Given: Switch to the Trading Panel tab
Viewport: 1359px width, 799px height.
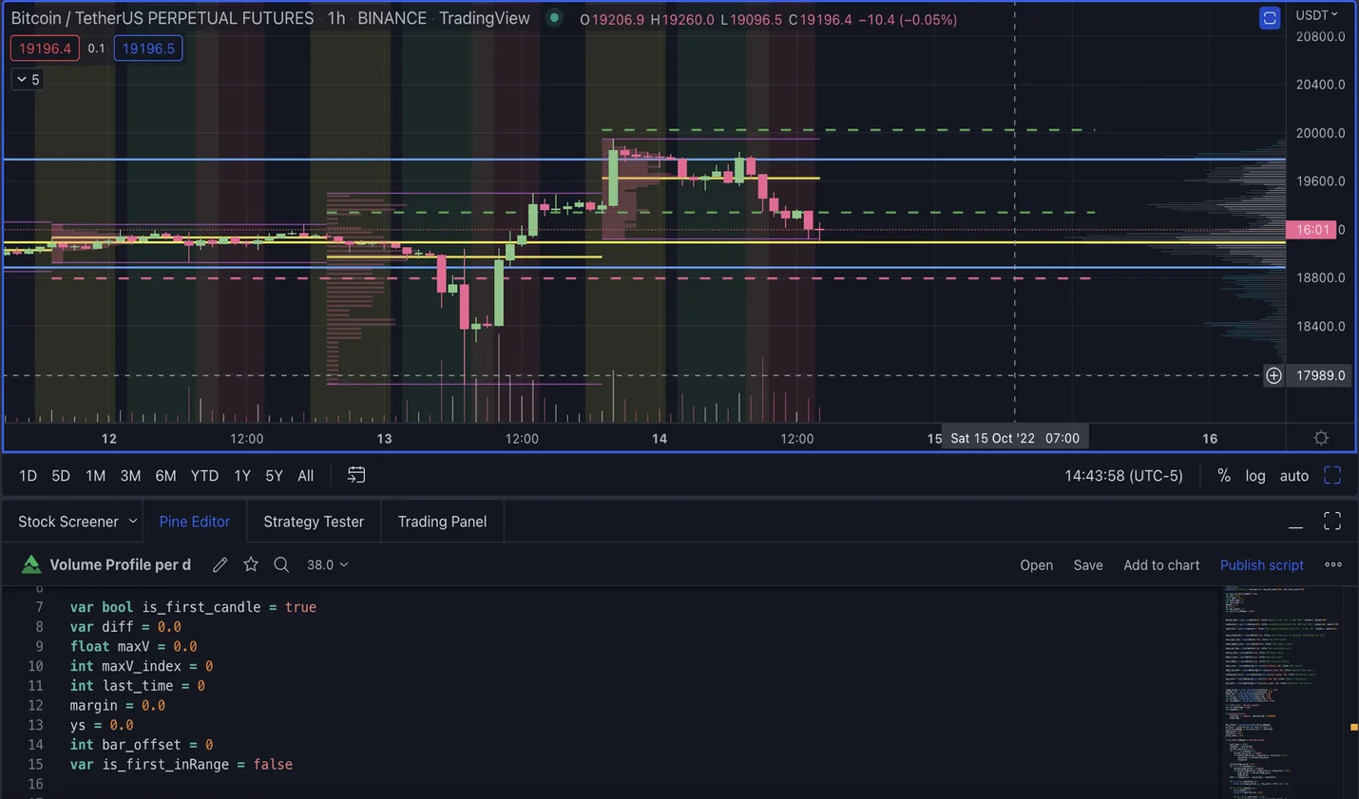Looking at the screenshot, I should (x=442, y=522).
